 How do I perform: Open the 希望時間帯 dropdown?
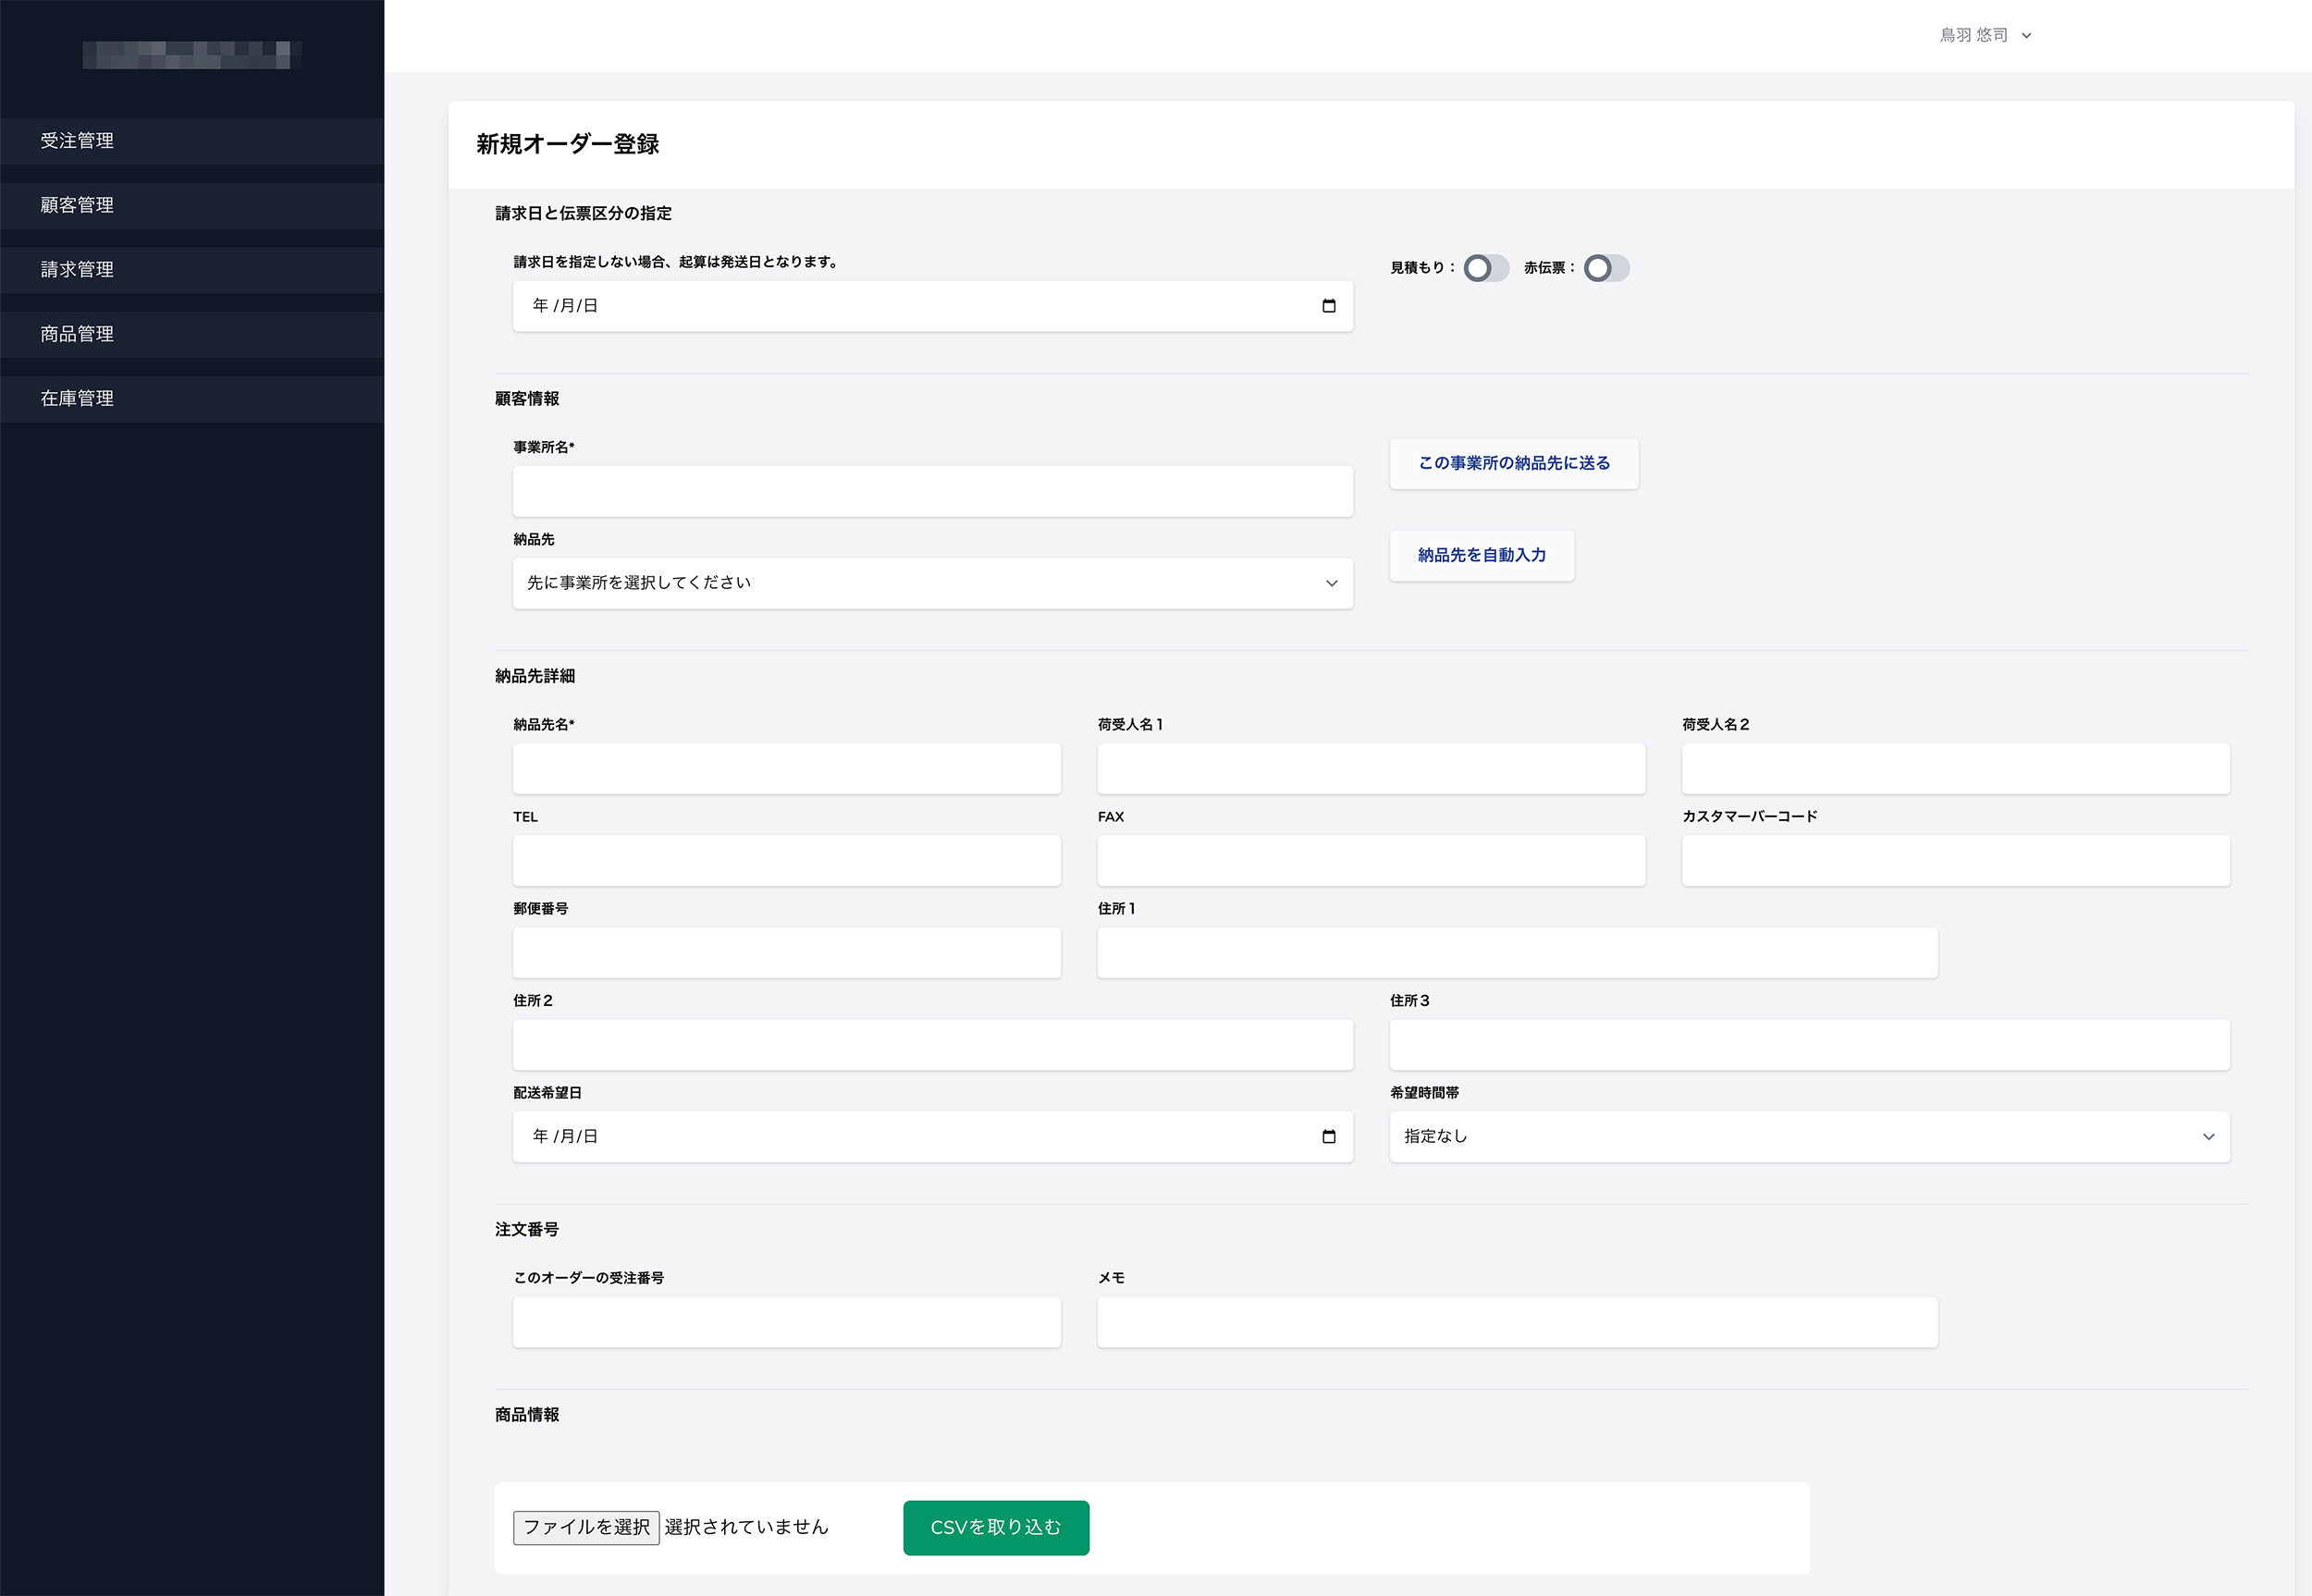pyautogui.click(x=1808, y=1136)
